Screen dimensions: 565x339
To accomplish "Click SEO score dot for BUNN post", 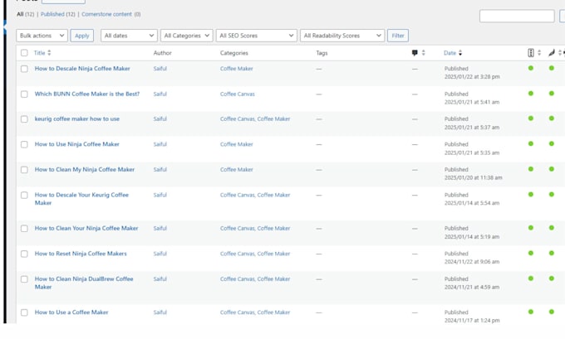I will (x=531, y=94).
